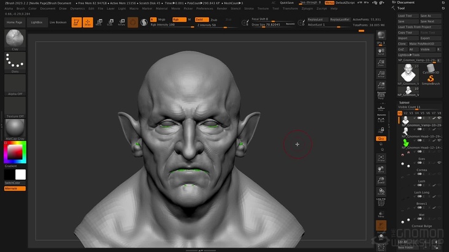449x252 pixels.
Task: Open the Texture Off selector
Action: (x=15, y=107)
